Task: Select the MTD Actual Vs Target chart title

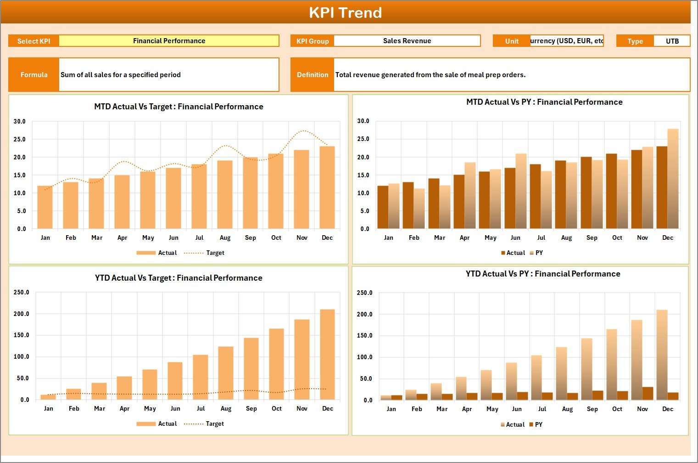Action: [x=178, y=107]
